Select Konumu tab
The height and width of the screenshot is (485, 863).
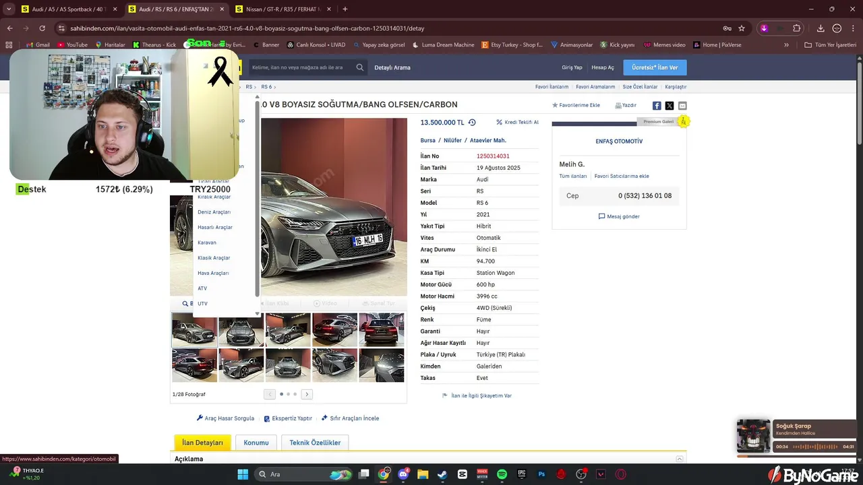(256, 443)
